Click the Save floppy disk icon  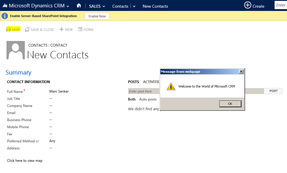point(9,29)
